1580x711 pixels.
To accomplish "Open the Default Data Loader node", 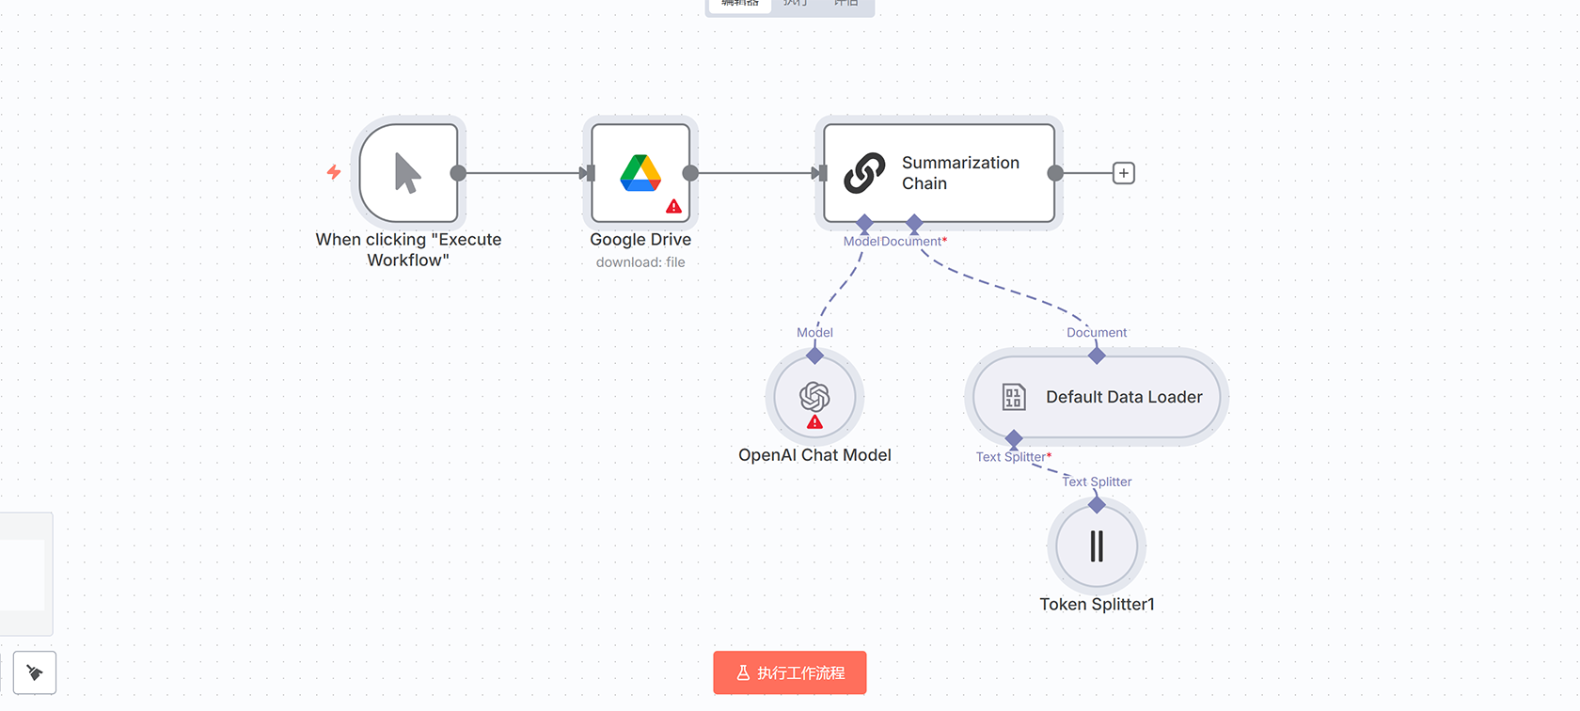I will coord(1097,397).
